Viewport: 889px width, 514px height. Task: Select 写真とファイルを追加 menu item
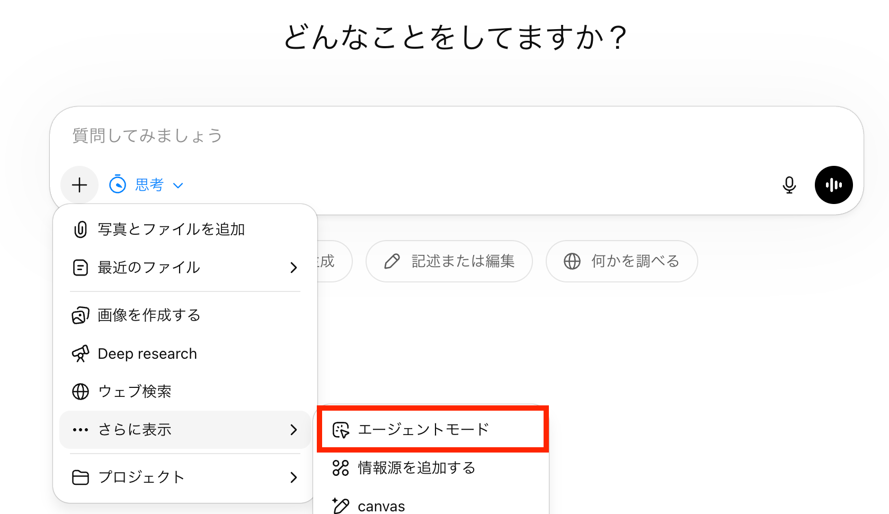(171, 229)
